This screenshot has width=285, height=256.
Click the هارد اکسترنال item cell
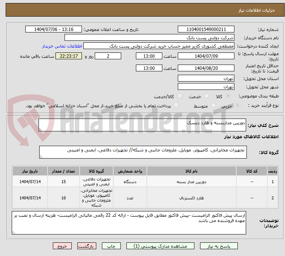[x=191, y=198]
